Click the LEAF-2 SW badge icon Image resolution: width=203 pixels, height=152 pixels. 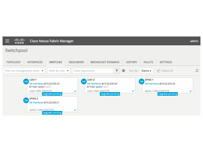click(84, 82)
